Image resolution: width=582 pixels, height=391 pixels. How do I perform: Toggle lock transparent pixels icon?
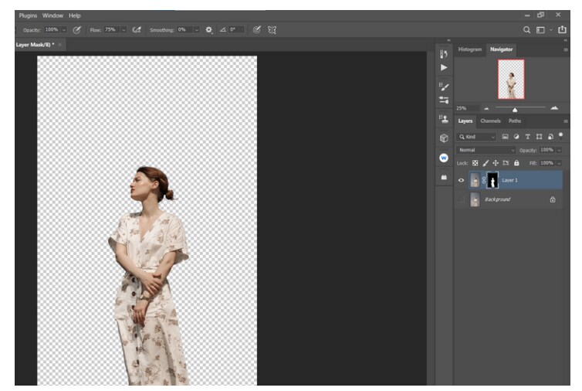(x=475, y=163)
